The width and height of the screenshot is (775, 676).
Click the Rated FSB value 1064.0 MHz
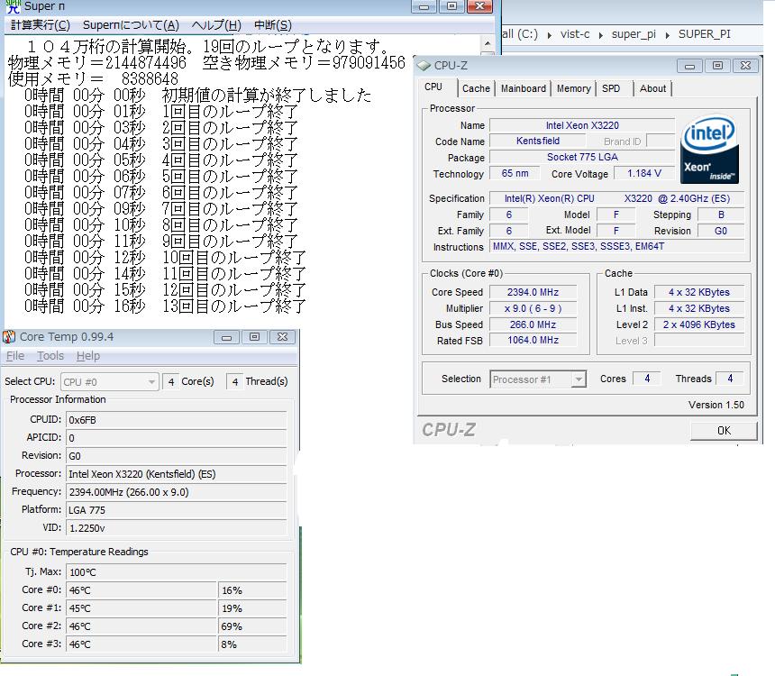(x=533, y=340)
